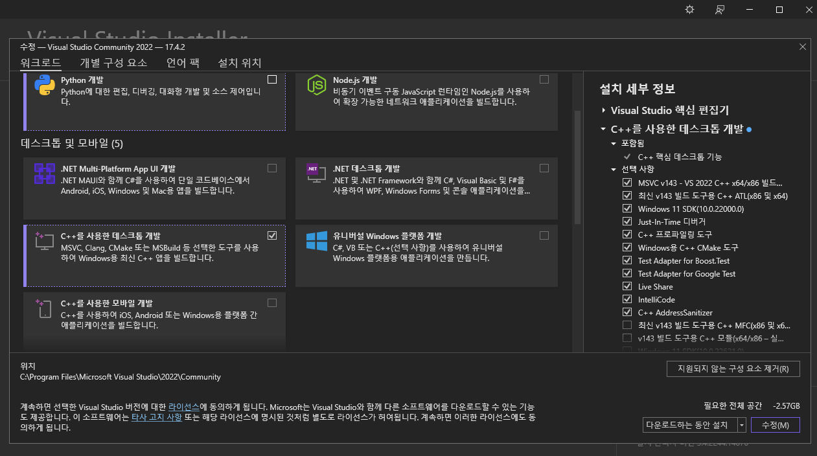This screenshot has width=817, height=456.
Task: Click 지원되지 않는 구성 요소 제거(R) button
Action: point(733,369)
